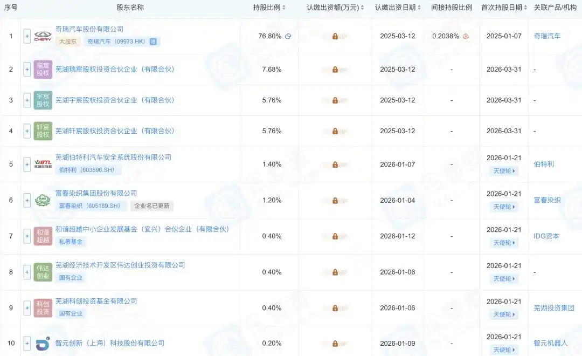The width and height of the screenshot is (582, 356).
Task: Open 智元创新（上海）科技股份有限公司 link
Action: pyautogui.click(x=110, y=344)
